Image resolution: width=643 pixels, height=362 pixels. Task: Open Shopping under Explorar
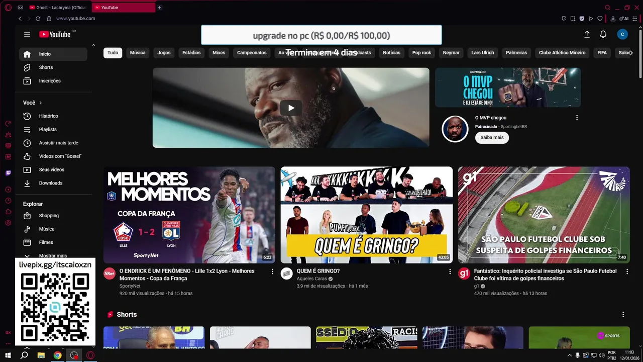(53, 216)
